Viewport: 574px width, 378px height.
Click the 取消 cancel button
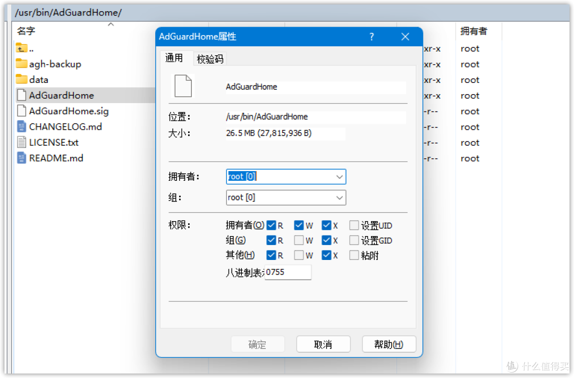pos(323,344)
